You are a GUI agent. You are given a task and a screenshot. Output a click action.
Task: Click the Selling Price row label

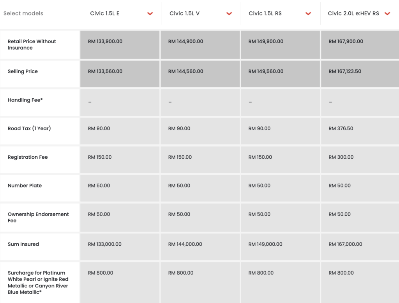click(23, 71)
